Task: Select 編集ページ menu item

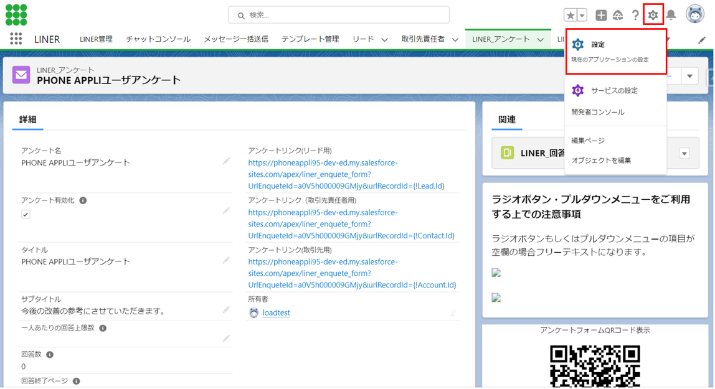Action: 615,140
